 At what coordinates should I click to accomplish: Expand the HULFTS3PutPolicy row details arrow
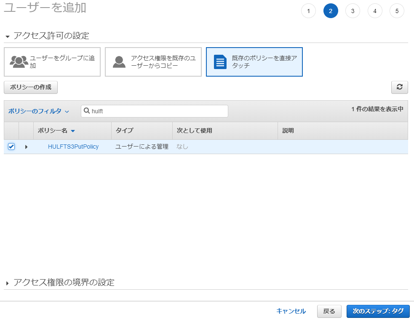pyautogui.click(x=26, y=147)
